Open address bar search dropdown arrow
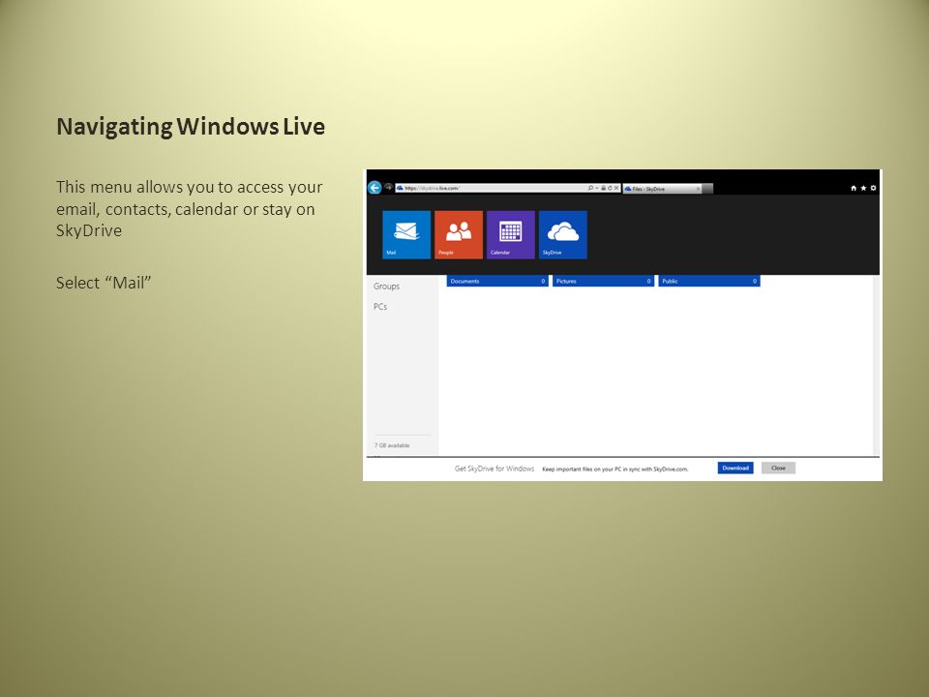The image size is (929, 697). [x=597, y=188]
